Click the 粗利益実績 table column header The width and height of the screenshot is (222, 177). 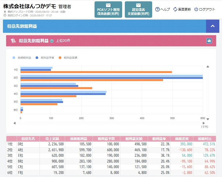pos(134,139)
